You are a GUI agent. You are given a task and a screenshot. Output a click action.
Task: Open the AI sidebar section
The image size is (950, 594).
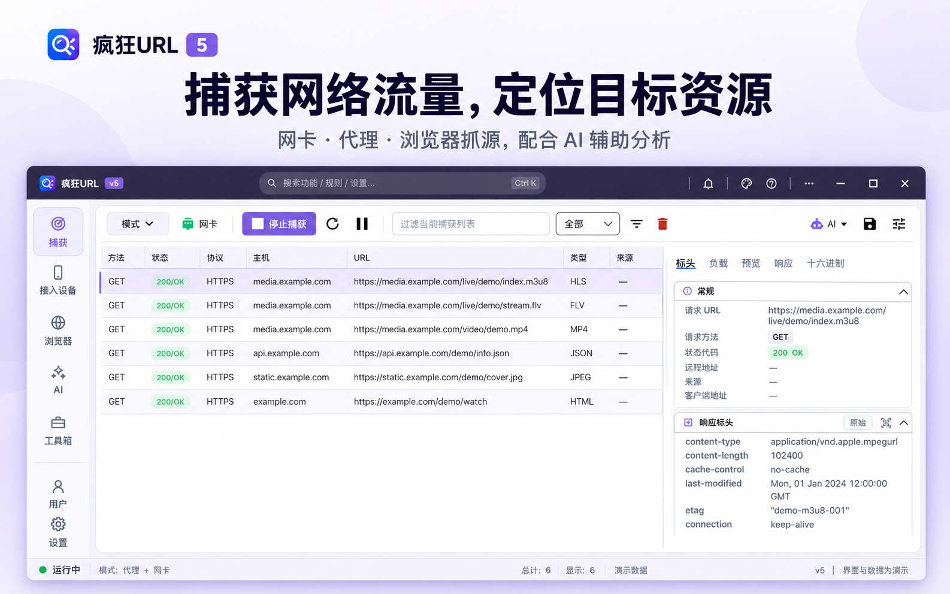(x=58, y=380)
